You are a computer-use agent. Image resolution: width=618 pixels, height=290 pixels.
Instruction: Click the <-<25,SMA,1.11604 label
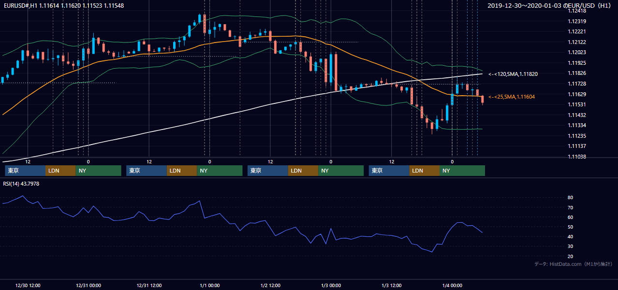pos(512,97)
